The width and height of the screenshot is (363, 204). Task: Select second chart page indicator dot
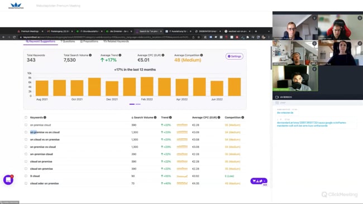(138, 104)
